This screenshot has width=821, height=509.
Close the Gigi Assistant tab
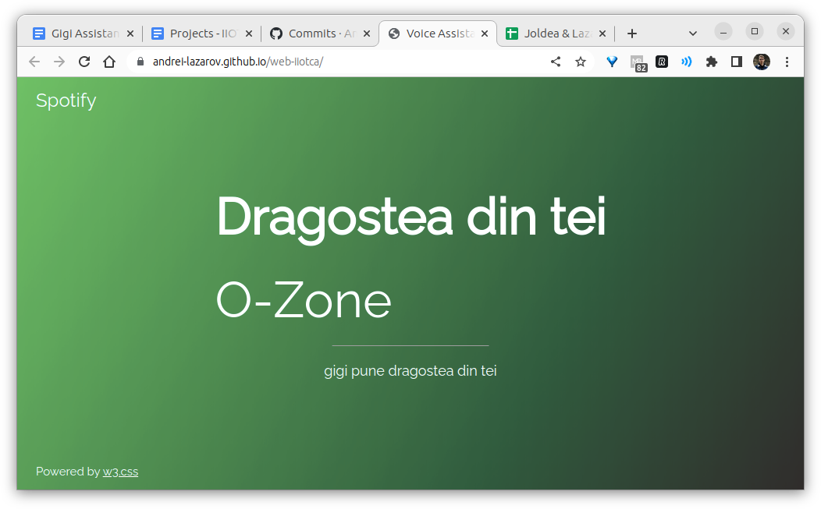(x=130, y=34)
